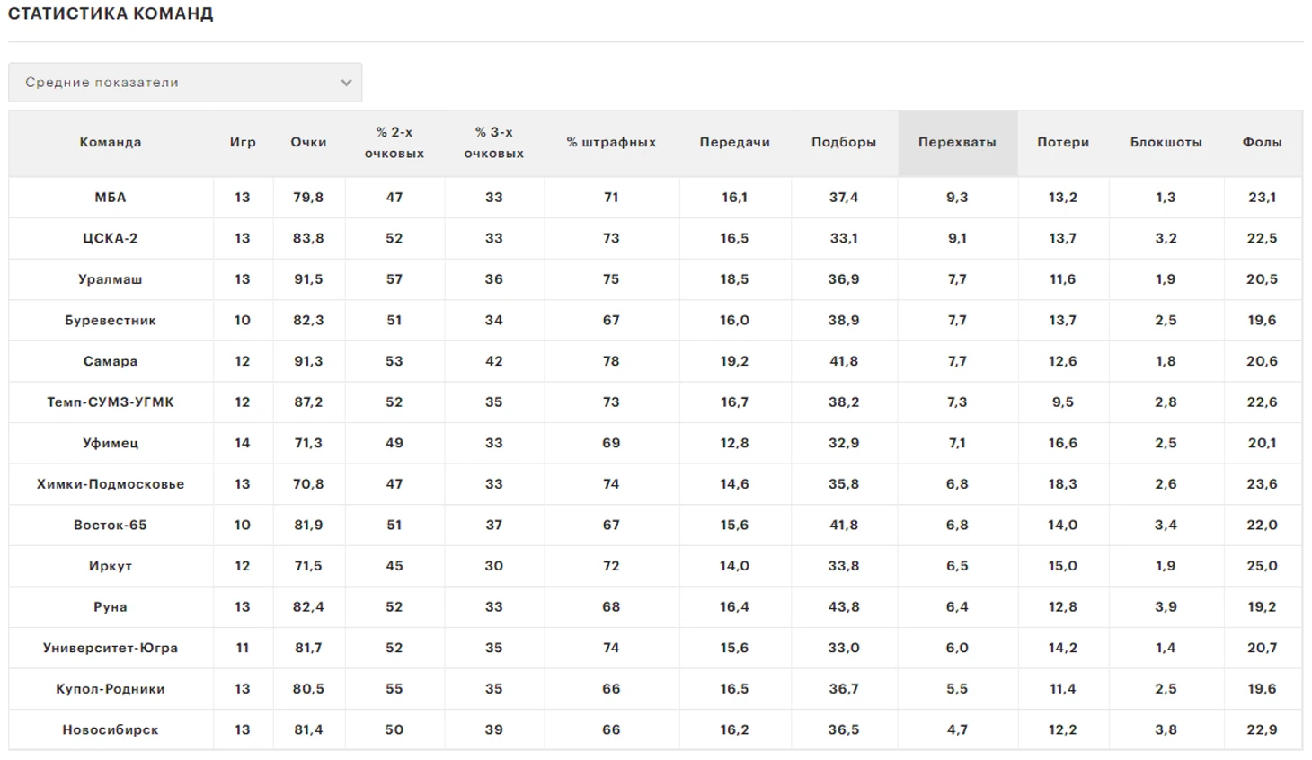
Task: Click Иркут assists value 14,0
Action: point(735,566)
